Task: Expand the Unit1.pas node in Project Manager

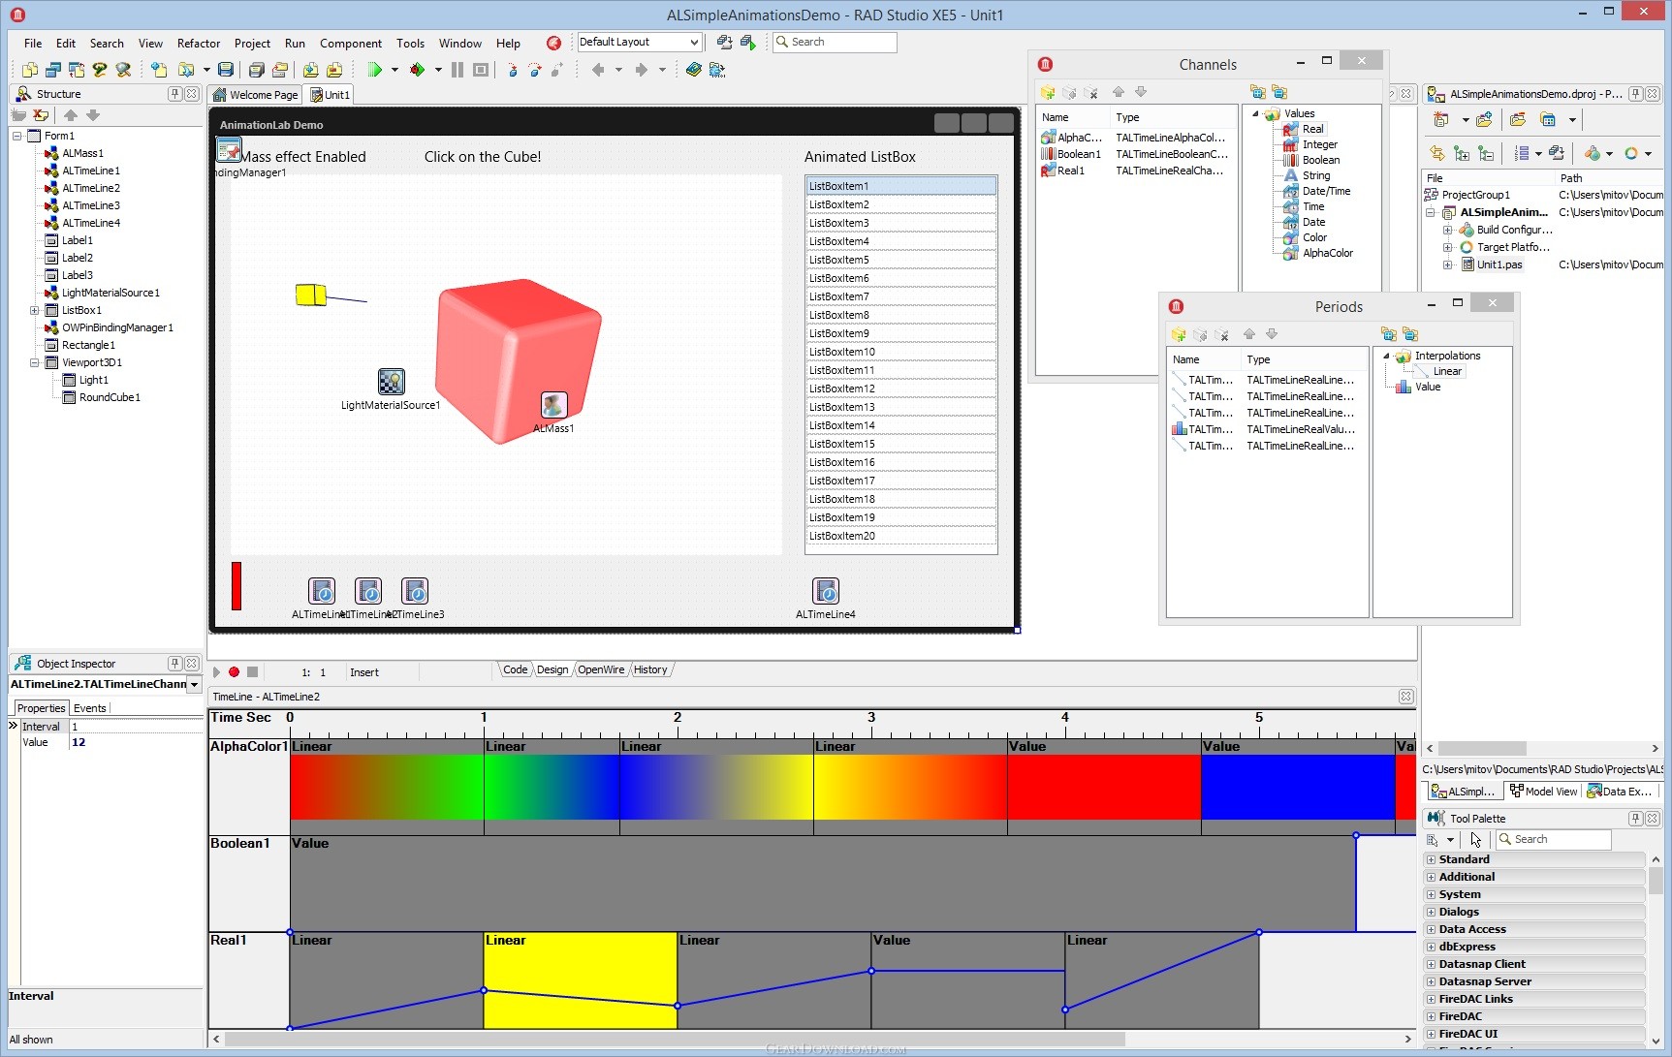Action: (1447, 264)
